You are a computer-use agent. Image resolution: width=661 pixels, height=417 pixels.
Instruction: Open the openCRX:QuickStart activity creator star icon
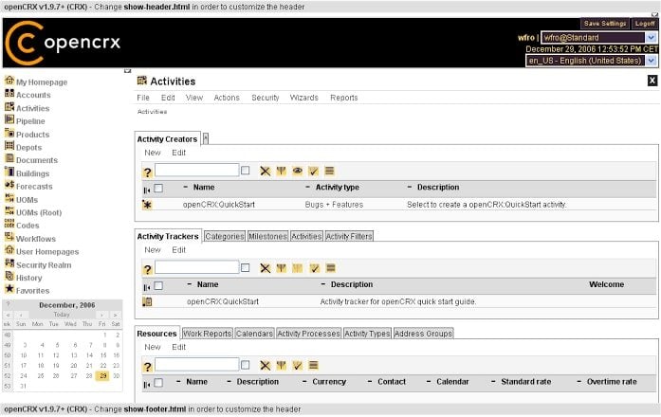[x=147, y=205]
